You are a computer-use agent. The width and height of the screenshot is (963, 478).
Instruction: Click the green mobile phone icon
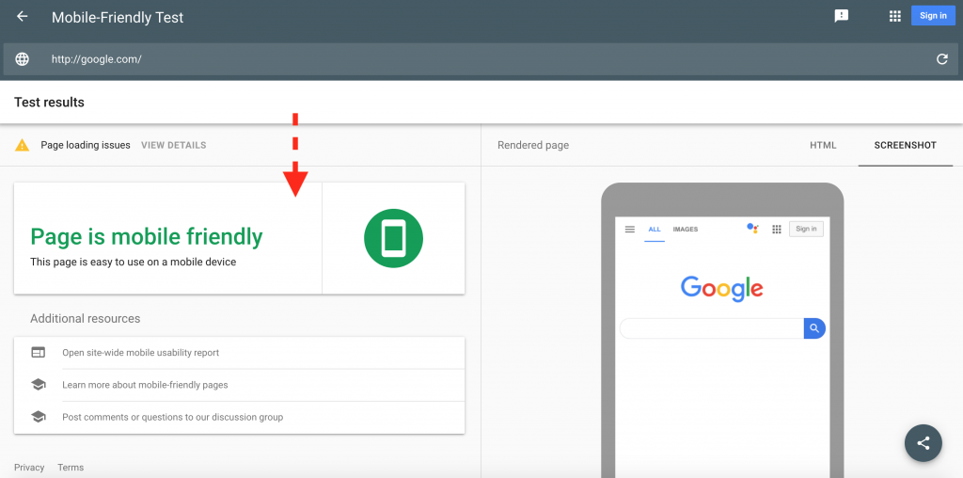pos(394,238)
